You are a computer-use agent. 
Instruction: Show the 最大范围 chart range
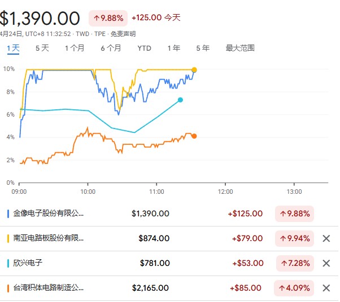(x=240, y=48)
